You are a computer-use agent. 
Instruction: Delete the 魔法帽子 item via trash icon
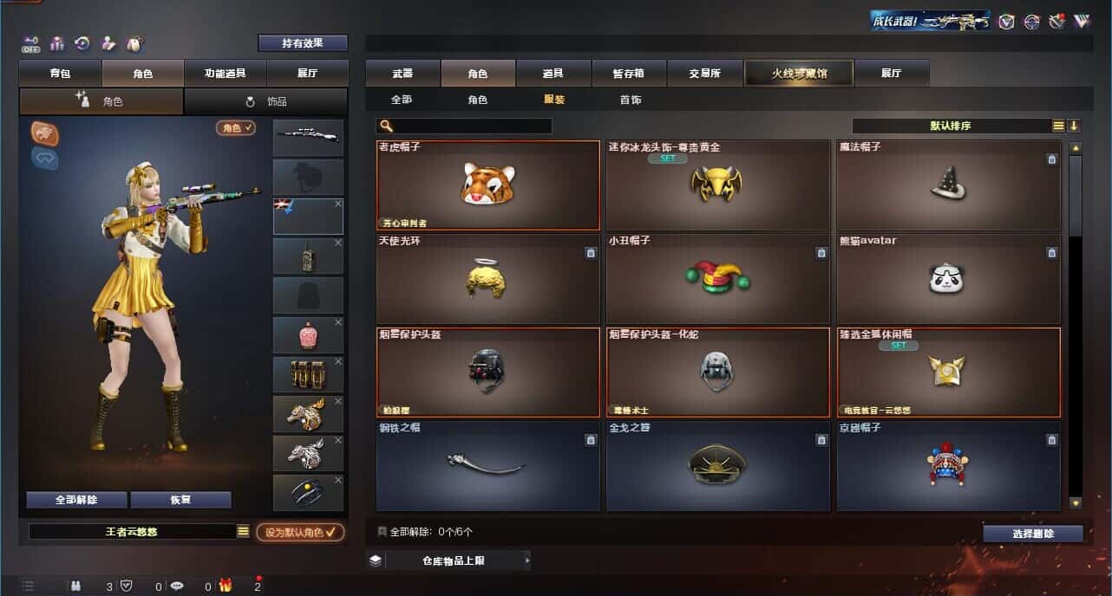coord(1052,159)
